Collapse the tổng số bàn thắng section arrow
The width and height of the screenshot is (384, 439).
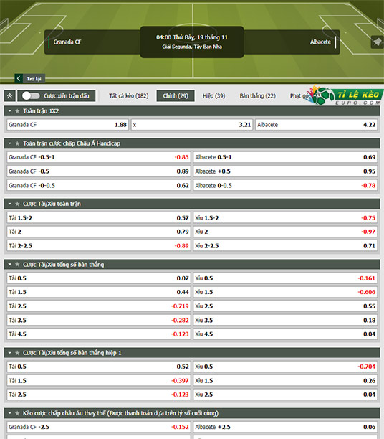pyautogui.click(x=10, y=265)
